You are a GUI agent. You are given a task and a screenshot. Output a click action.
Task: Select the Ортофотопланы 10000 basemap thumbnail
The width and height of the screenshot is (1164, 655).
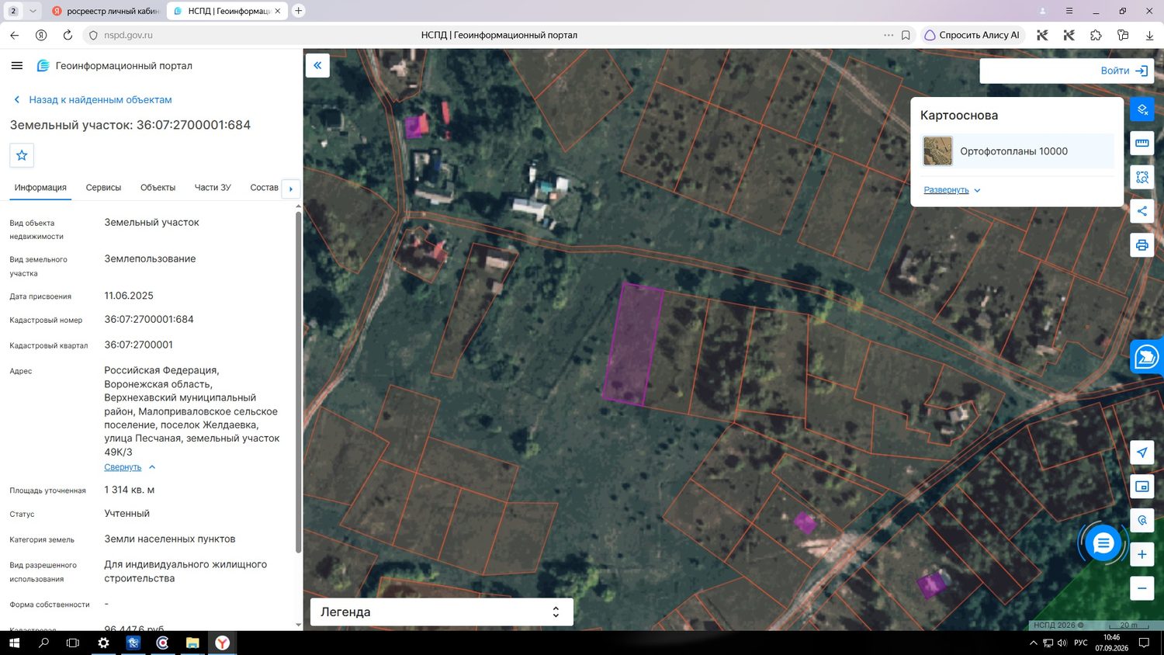tap(937, 151)
